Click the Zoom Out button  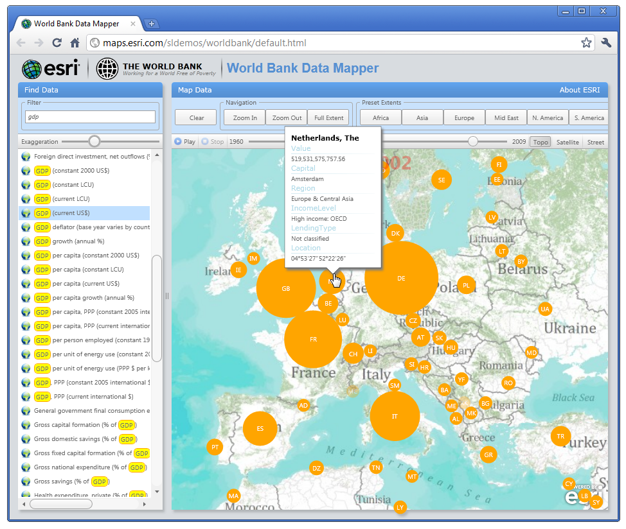[287, 117]
